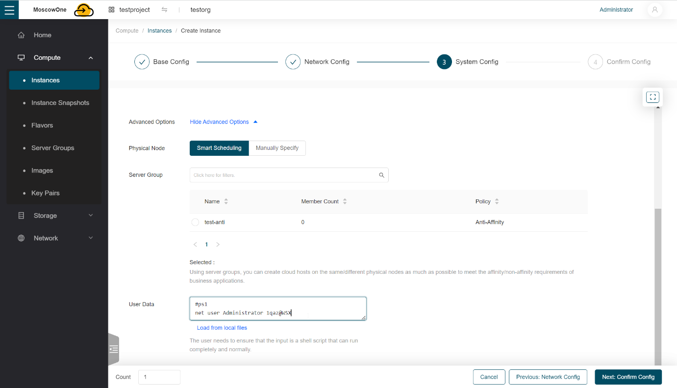The width and height of the screenshot is (677, 388).
Task: Click the vertical scrollbar of the form
Action: click(x=658, y=284)
